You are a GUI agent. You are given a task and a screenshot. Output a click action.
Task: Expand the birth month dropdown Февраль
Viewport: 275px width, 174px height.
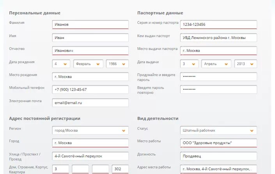point(88,64)
